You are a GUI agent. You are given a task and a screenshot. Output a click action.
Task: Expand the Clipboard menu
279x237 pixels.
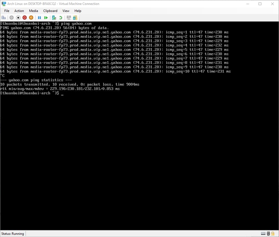(50, 11)
